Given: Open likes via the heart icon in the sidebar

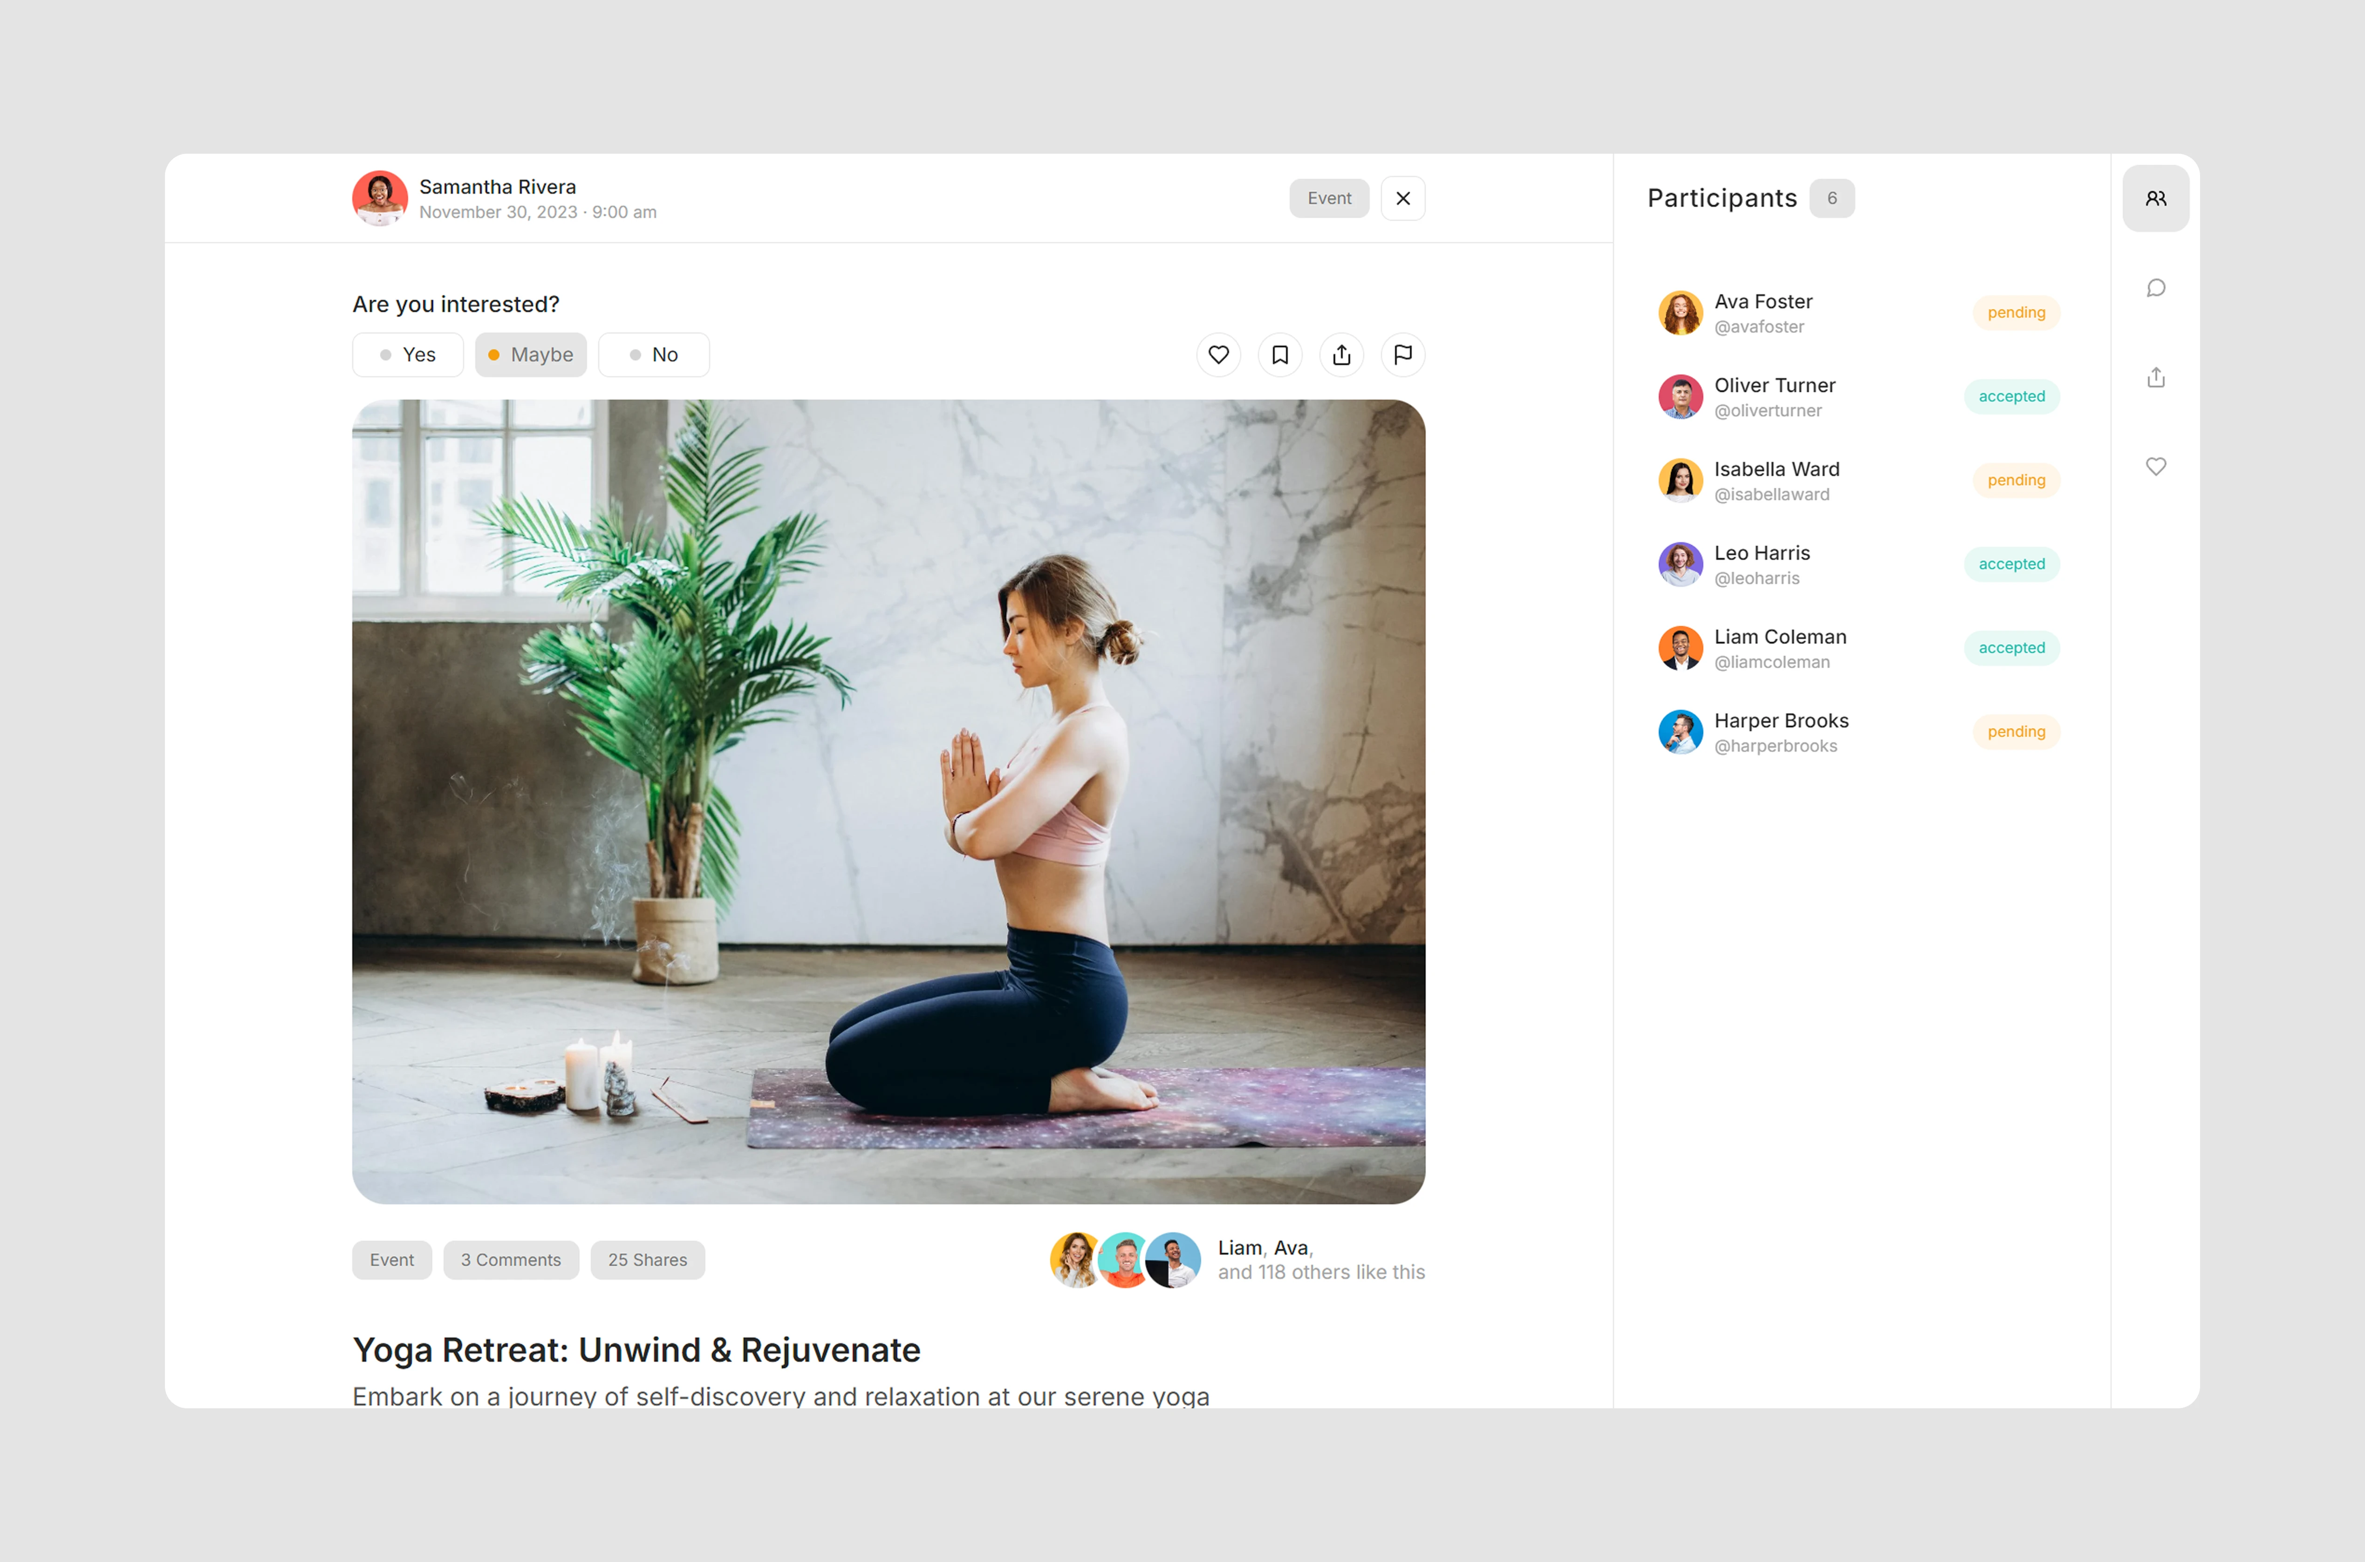Looking at the screenshot, I should [x=2156, y=465].
